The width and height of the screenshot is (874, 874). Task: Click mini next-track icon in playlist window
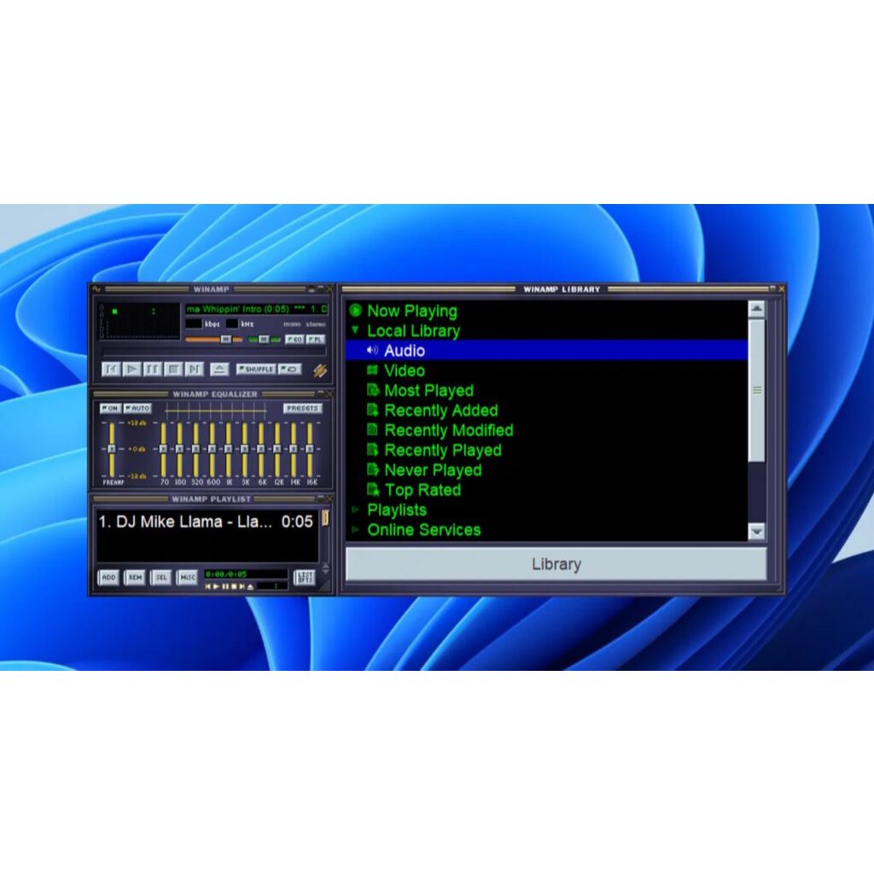point(242,586)
